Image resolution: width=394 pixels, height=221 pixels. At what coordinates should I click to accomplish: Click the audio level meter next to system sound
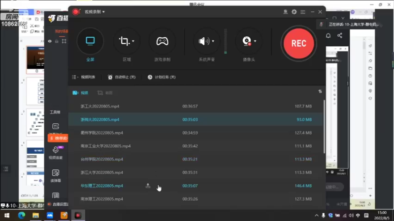(x=226, y=41)
